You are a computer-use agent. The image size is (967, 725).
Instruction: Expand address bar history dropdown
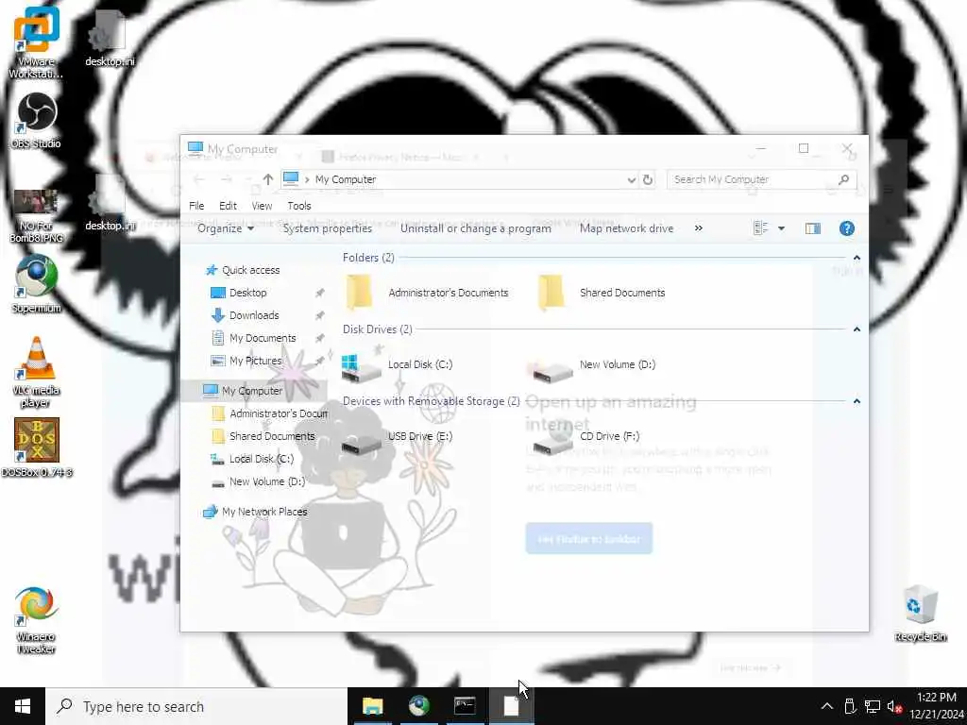(631, 180)
